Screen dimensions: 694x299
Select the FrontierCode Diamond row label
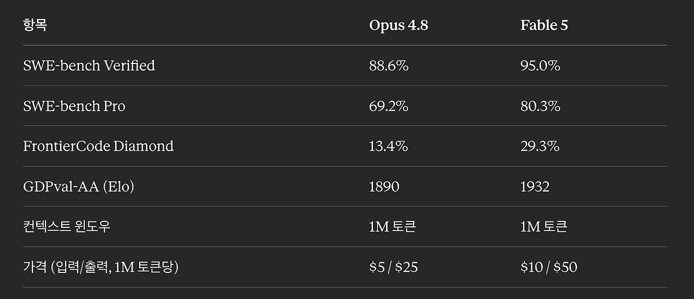tap(98, 146)
